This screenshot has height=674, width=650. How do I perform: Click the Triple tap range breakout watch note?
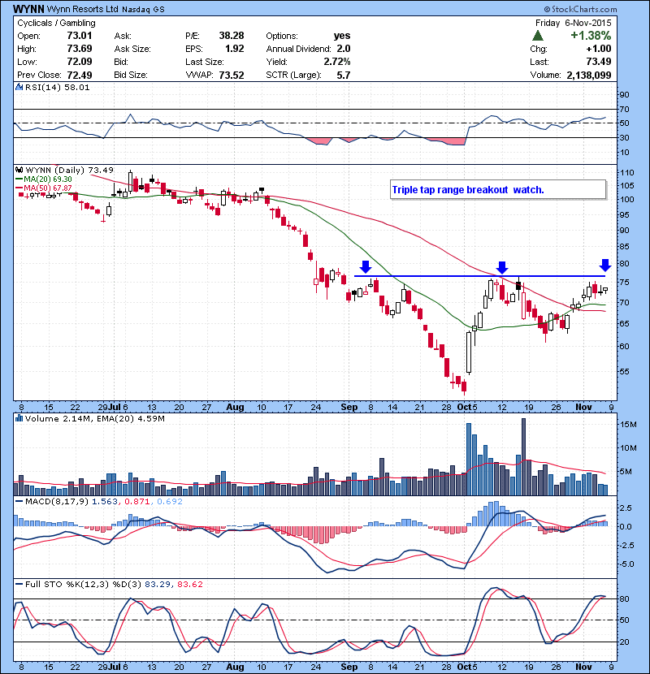point(498,189)
